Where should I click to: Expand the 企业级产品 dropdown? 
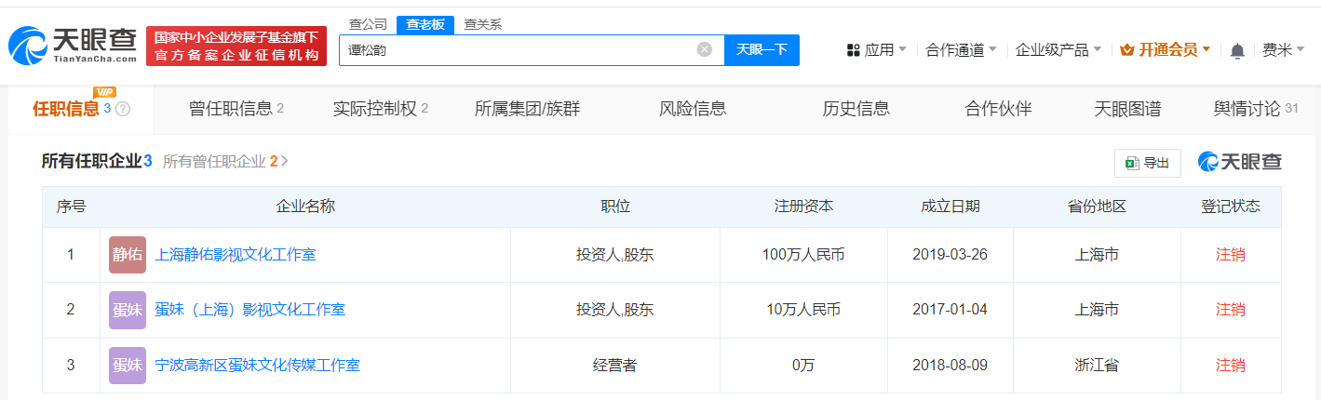click(1058, 50)
